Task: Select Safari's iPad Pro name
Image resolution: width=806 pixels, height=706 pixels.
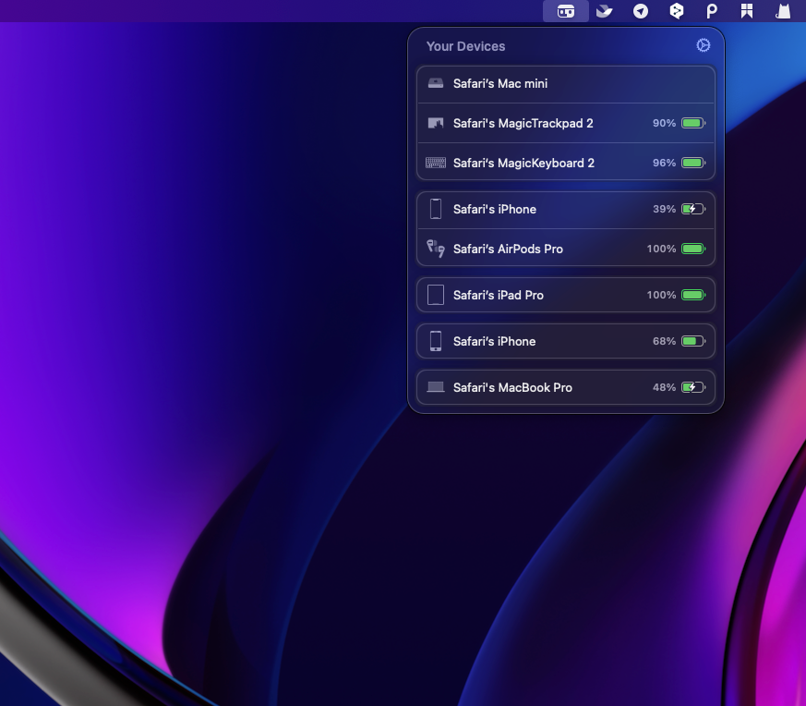Action: pyautogui.click(x=499, y=295)
